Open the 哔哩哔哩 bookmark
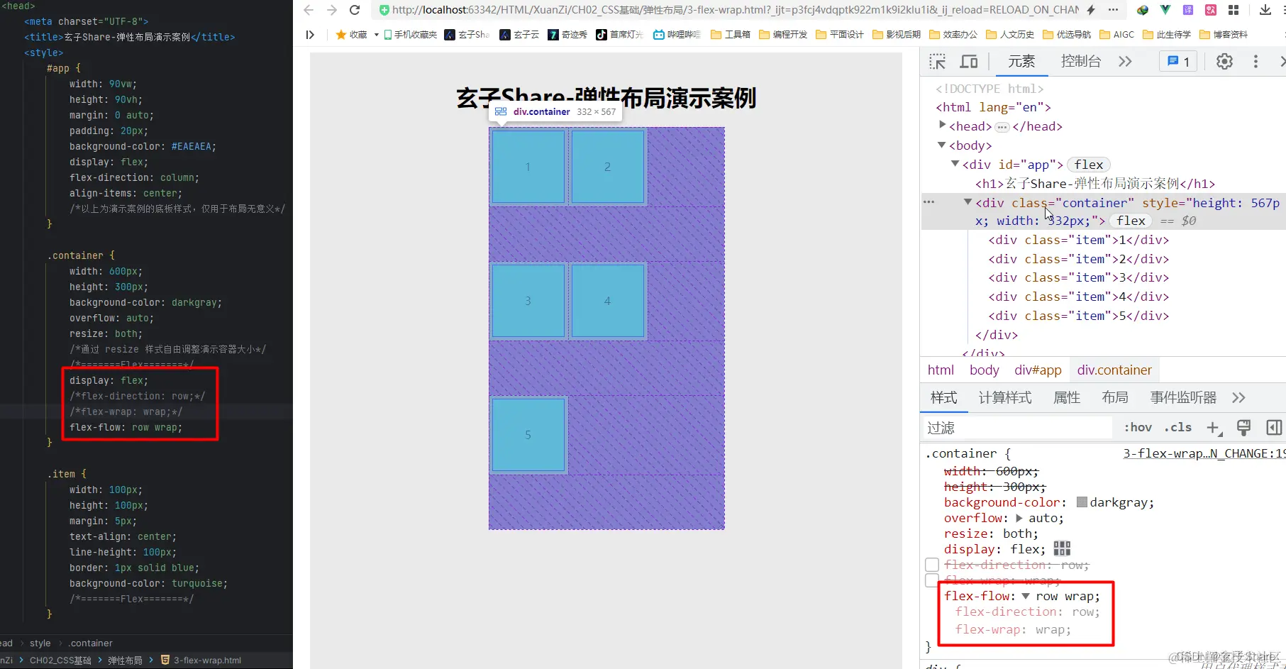 [x=677, y=34]
